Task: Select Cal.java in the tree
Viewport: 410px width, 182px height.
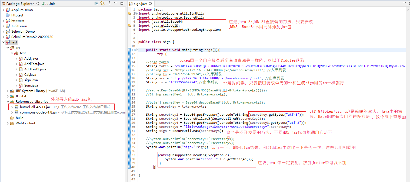Action: click(30, 75)
